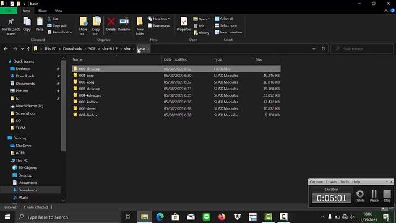Open the address bar history dropdown
Viewport: 396px width, 223px height.
click(314, 49)
